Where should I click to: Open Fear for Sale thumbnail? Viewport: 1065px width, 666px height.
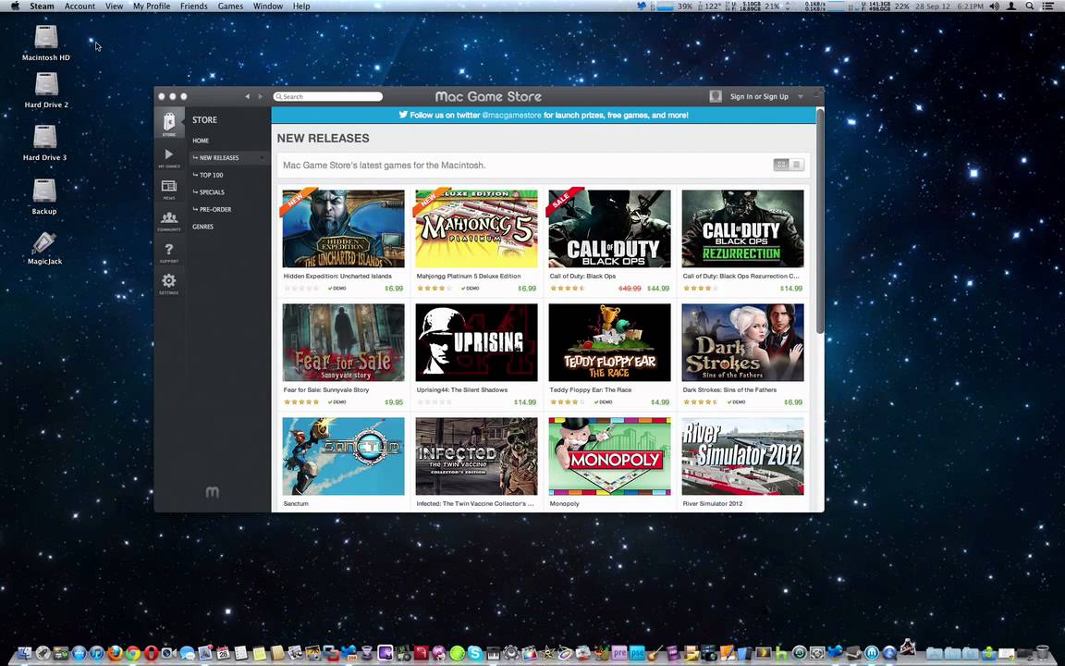point(343,342)
